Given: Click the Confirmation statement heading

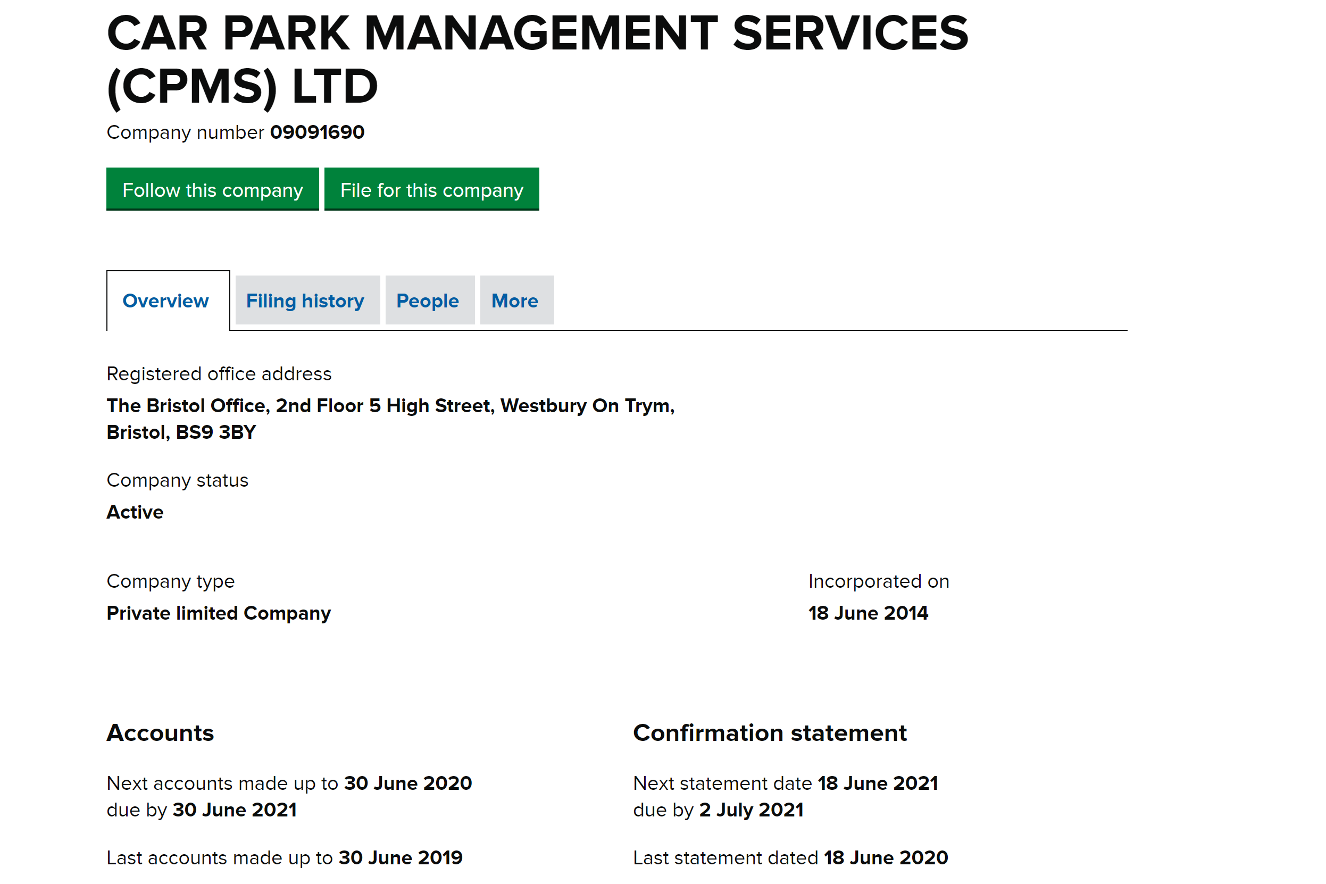Looking at the screenshot, I should tap(770, 733).
